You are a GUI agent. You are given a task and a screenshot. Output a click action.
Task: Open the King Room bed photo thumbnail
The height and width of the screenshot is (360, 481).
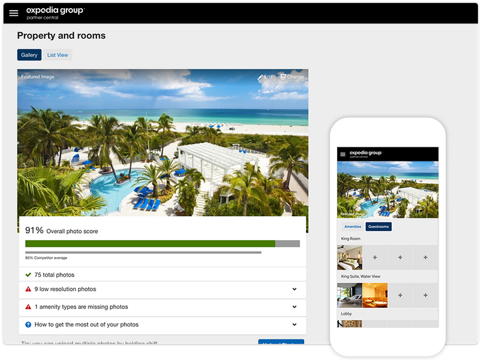(349, 258)
